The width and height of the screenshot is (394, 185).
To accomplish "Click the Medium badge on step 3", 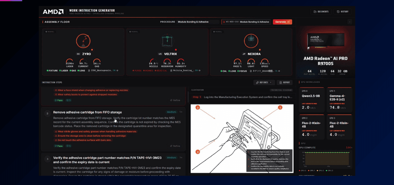I will pyautogui.click(x=171, y=157).
